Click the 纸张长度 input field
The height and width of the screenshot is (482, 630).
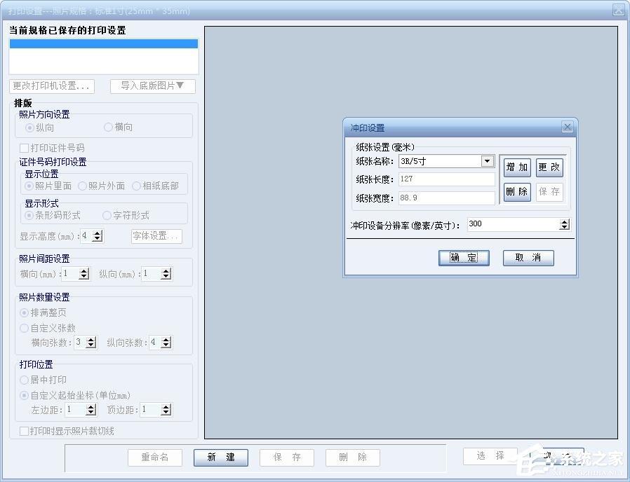coord(446,179)
